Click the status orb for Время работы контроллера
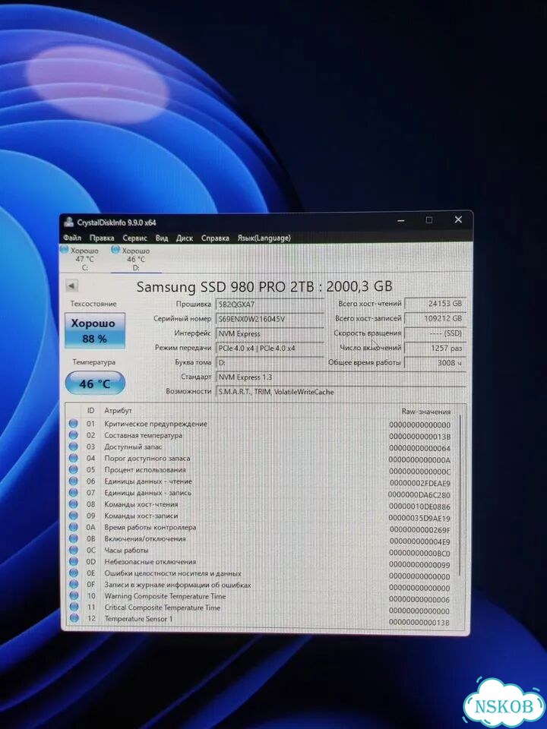This screenshot has width=547, height=729. pyautogui.click(x=73, y=527)
